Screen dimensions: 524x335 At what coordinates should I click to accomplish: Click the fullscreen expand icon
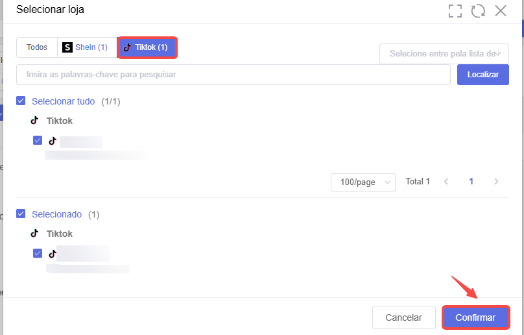(455, 10)
